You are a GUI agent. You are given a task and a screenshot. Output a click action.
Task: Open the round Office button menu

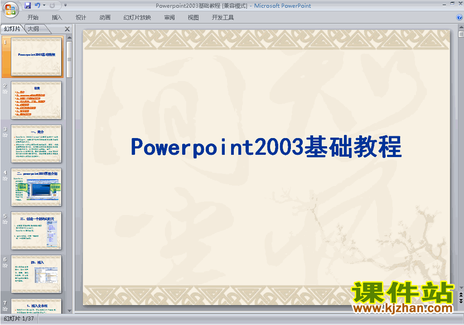pyautogui.click(x=10, y=10)
